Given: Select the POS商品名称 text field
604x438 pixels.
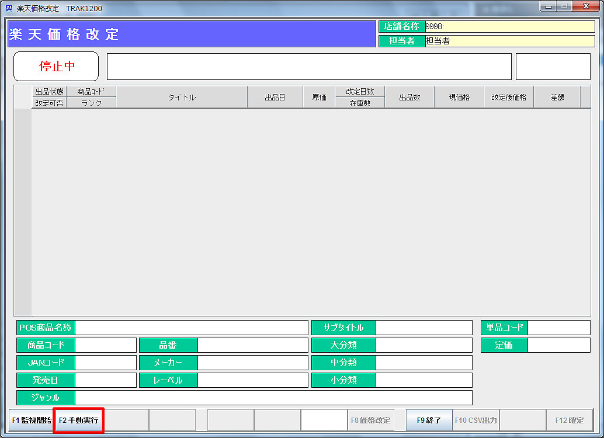Looking at the screenshot, I should point(191,328).
